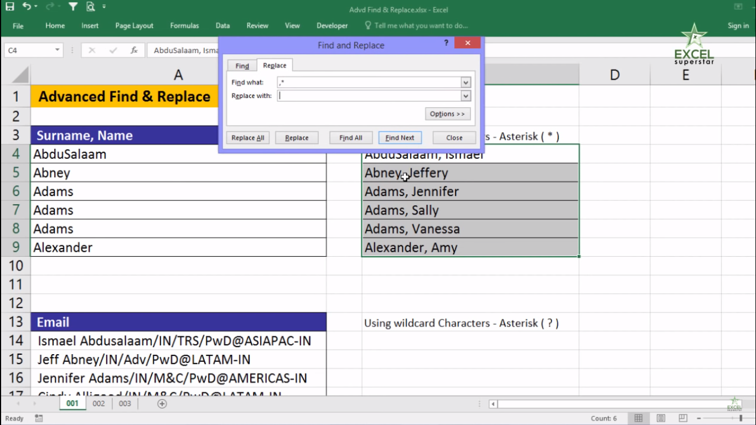Image resolution: width=756 pixels, height=425 pixels.
Task: Select column E header
Action: [686, 75]
